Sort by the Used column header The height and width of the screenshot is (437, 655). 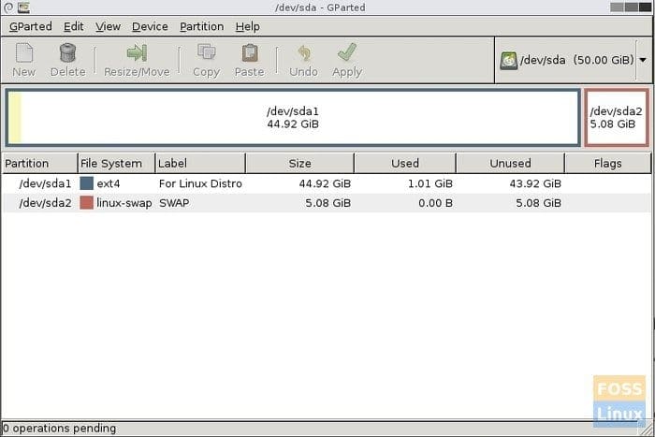405,164
